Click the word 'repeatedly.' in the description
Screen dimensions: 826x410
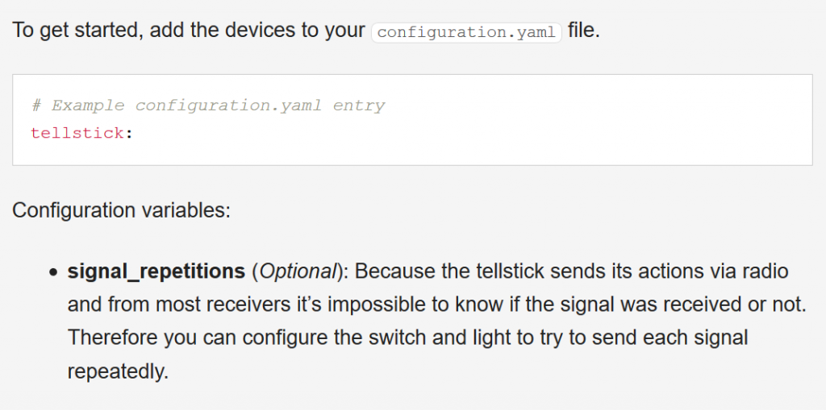[x=118, y=371]
